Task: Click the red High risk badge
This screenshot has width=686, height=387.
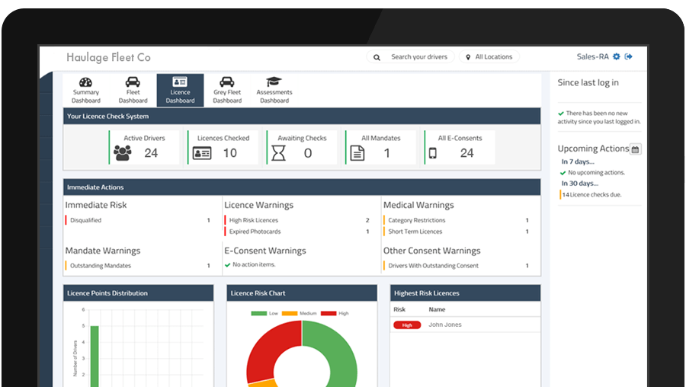Action: [x=407, y=325]
